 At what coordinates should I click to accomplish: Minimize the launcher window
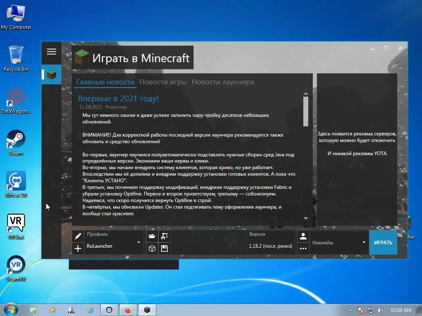pos(373,49)
